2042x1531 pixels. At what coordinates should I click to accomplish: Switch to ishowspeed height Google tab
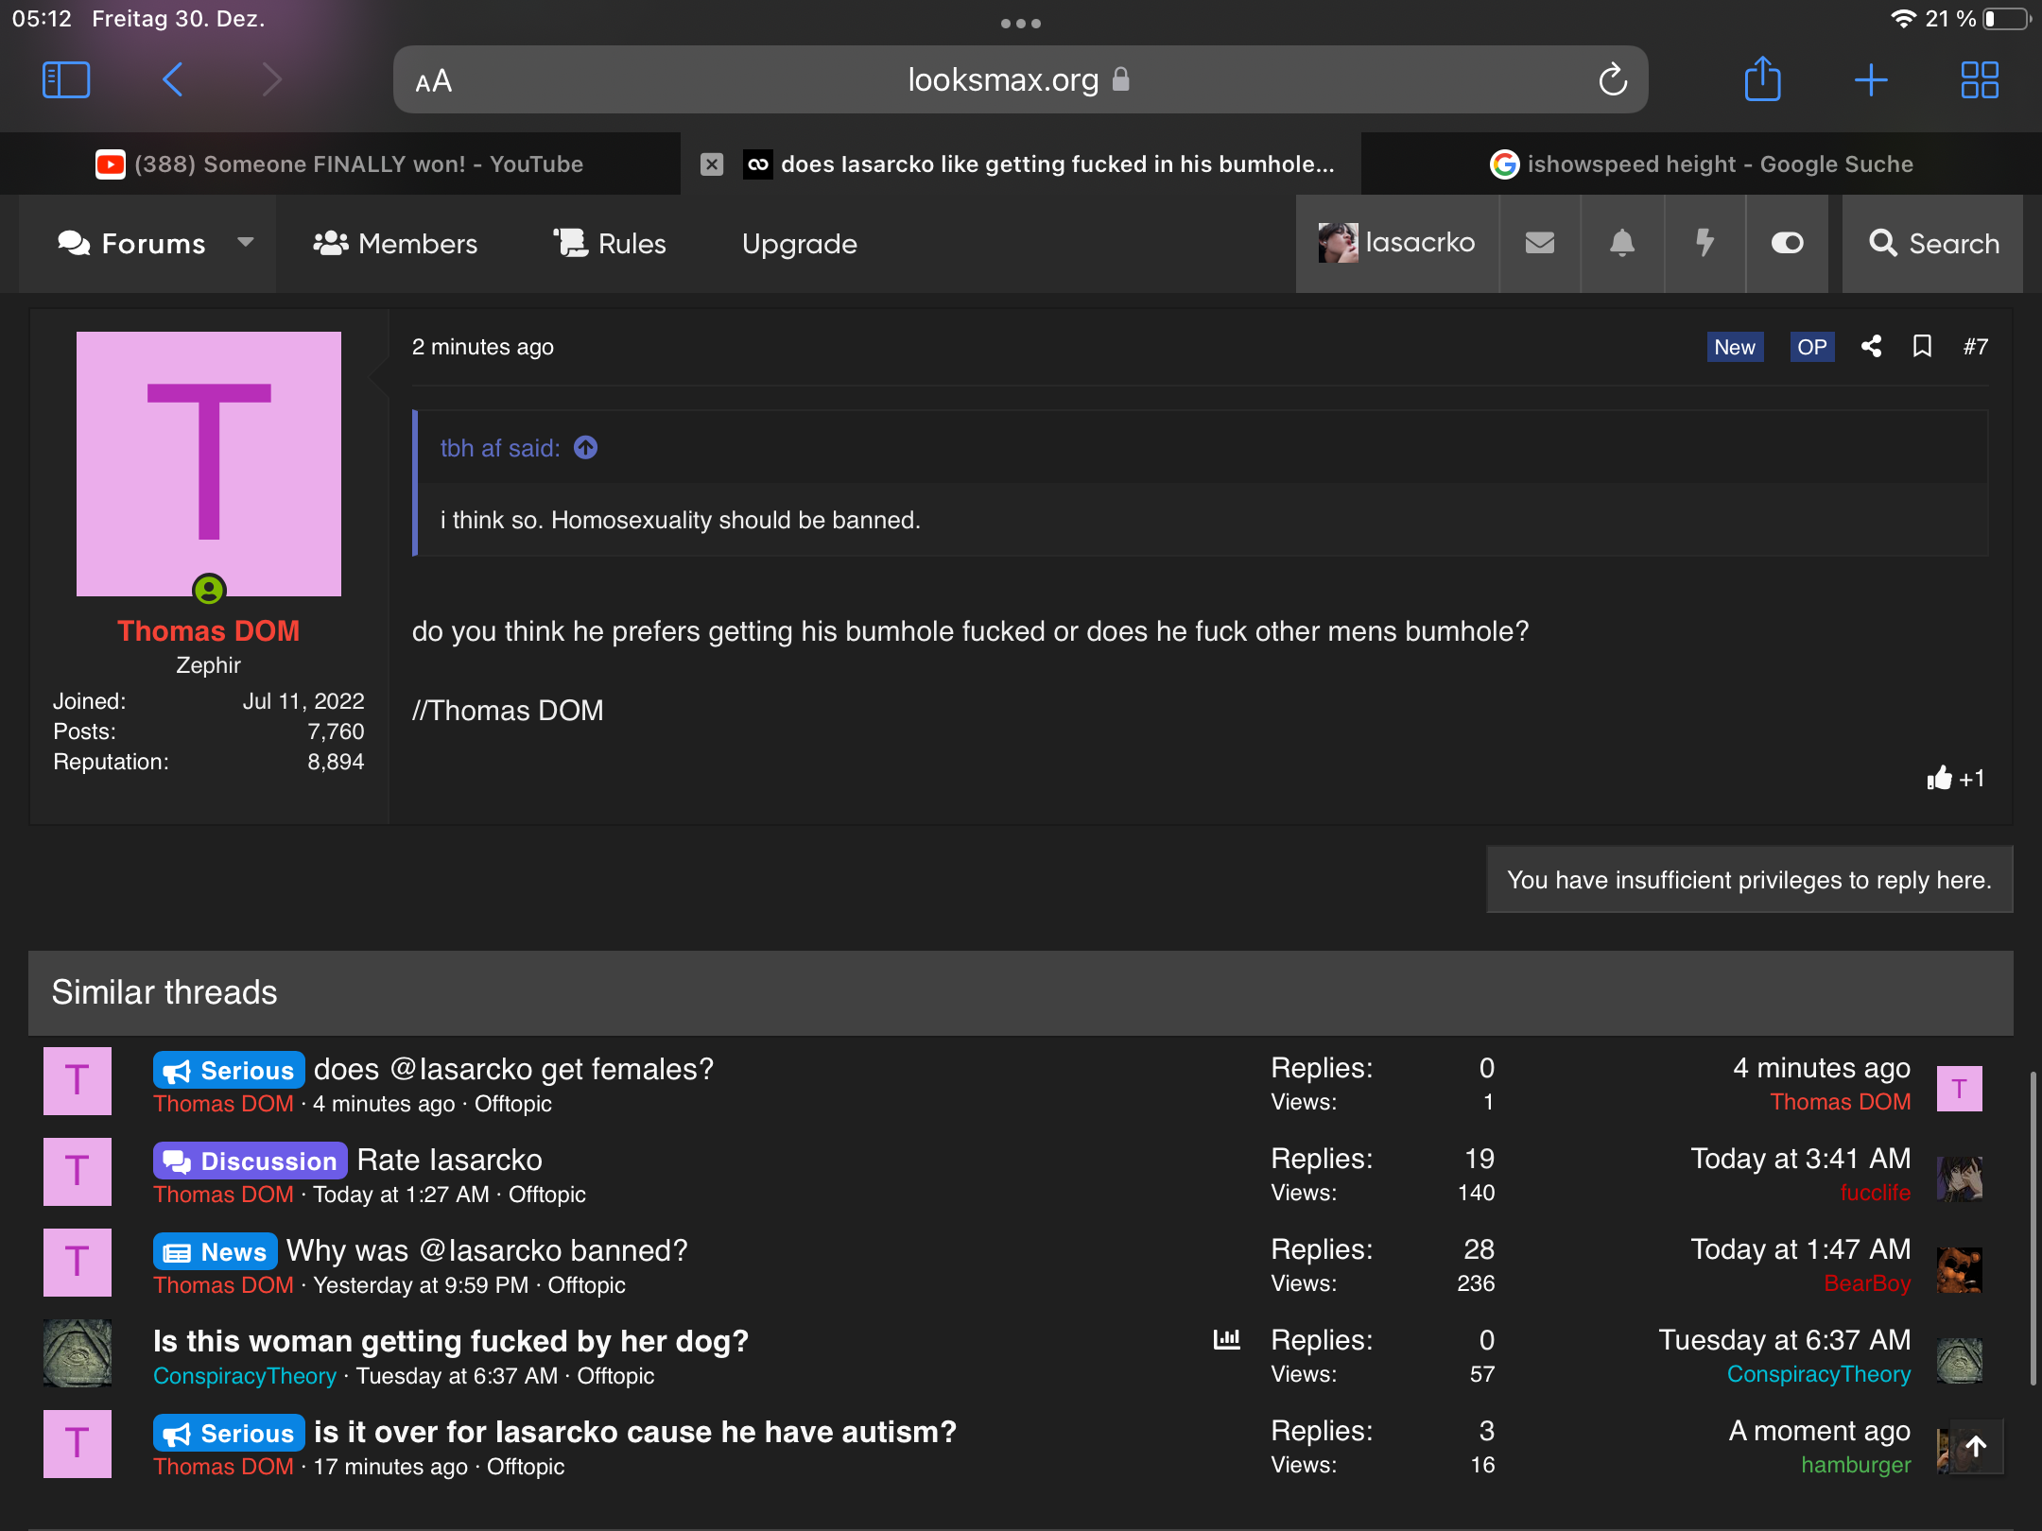tap(1701, 164)
